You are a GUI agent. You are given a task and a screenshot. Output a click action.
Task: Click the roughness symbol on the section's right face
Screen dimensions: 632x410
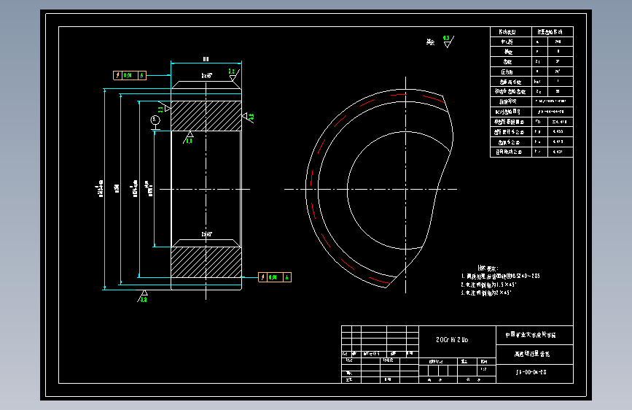coord(248,117)
